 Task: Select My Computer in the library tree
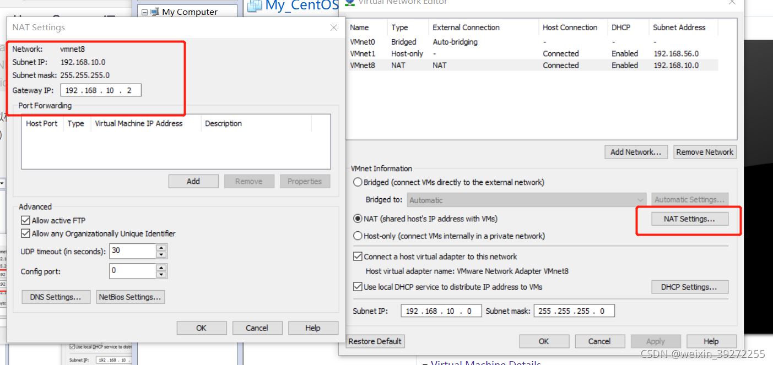[190, 12]
